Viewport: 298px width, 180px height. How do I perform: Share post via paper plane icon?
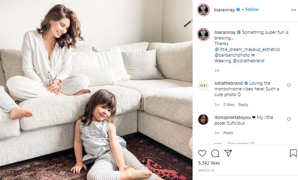[x=228, y=153]
